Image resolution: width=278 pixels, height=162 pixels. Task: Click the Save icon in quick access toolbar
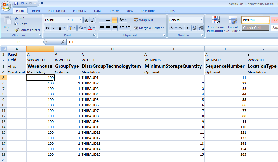(16, 4)
